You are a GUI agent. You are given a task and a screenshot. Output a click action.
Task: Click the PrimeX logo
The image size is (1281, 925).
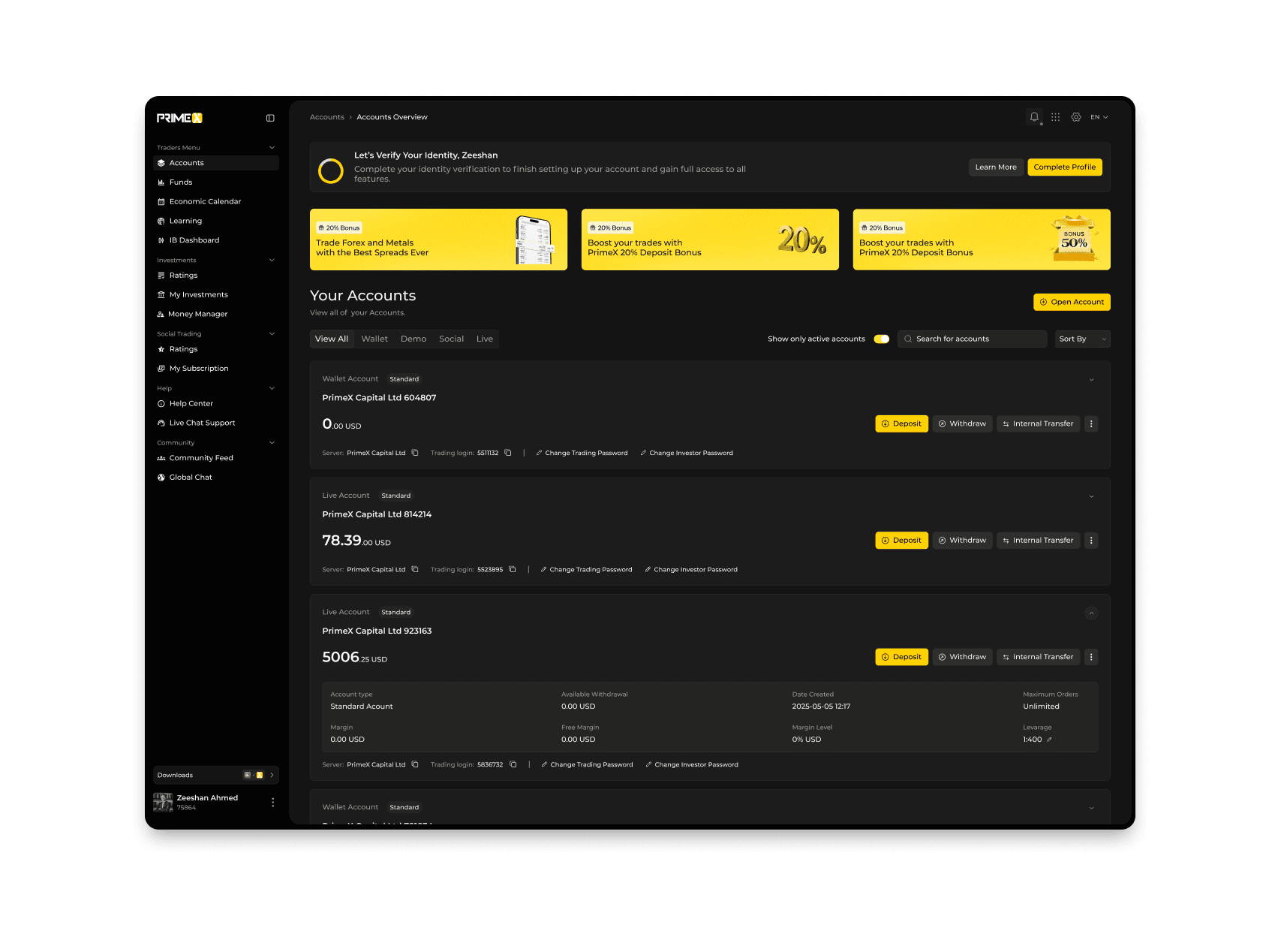coord(179,118)
